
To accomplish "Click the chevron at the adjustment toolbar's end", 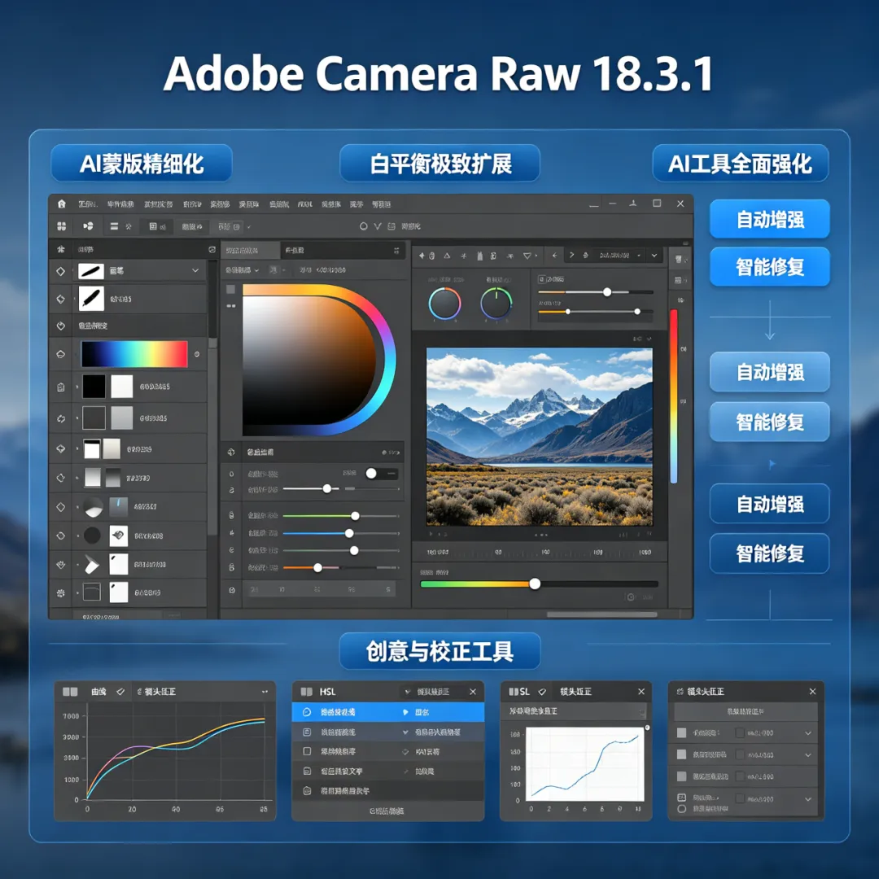I will click(654, 256).
